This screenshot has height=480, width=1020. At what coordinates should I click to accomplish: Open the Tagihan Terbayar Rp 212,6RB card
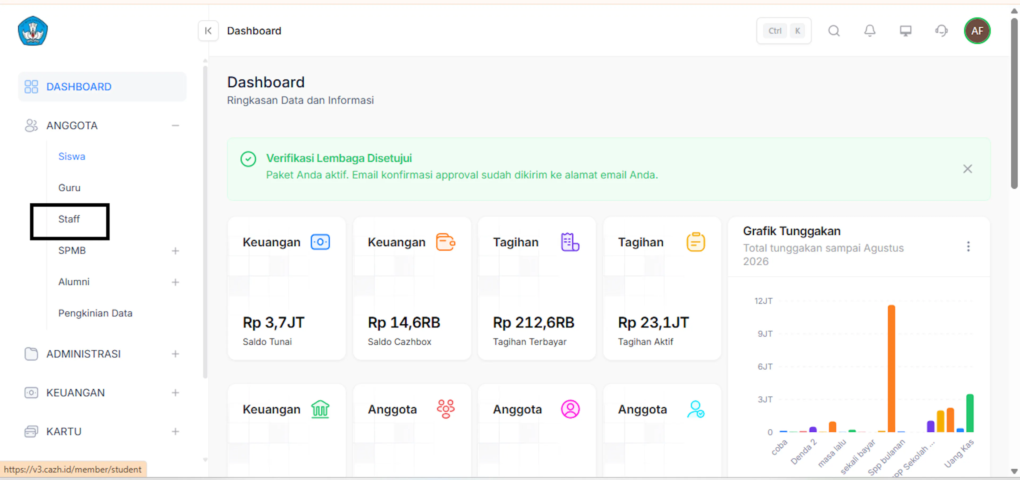[537, 288]
